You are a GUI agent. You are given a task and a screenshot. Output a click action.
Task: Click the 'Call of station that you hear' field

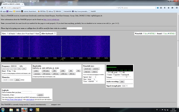27,92
